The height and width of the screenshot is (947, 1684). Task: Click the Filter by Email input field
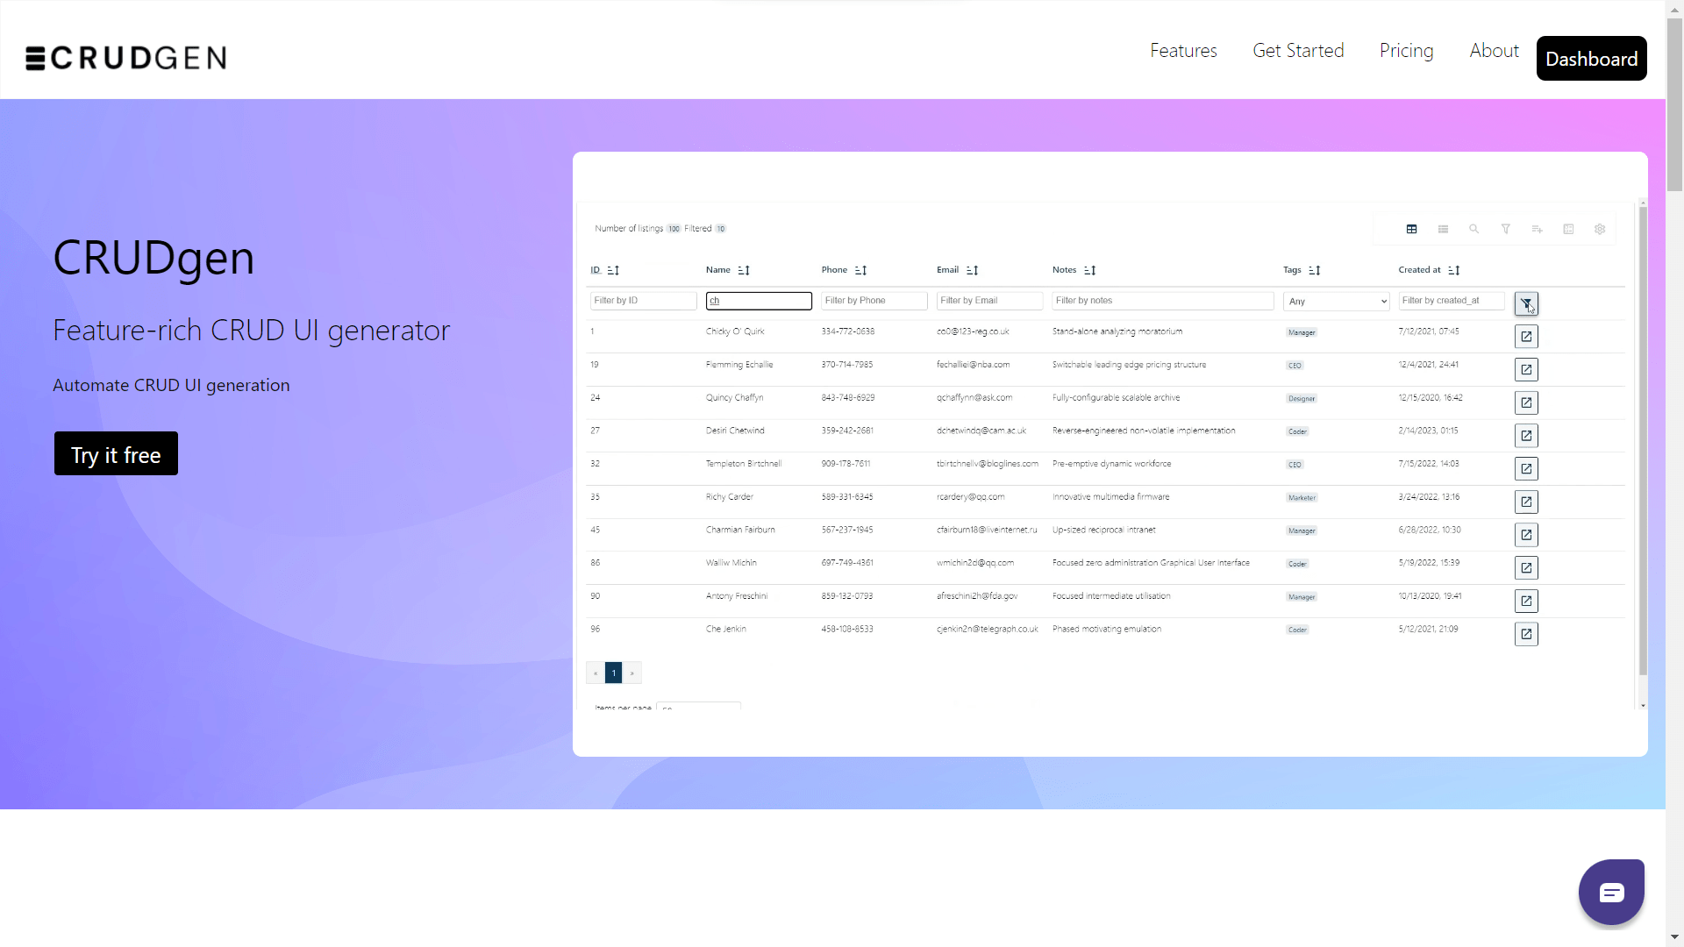[x=989, y=301]
